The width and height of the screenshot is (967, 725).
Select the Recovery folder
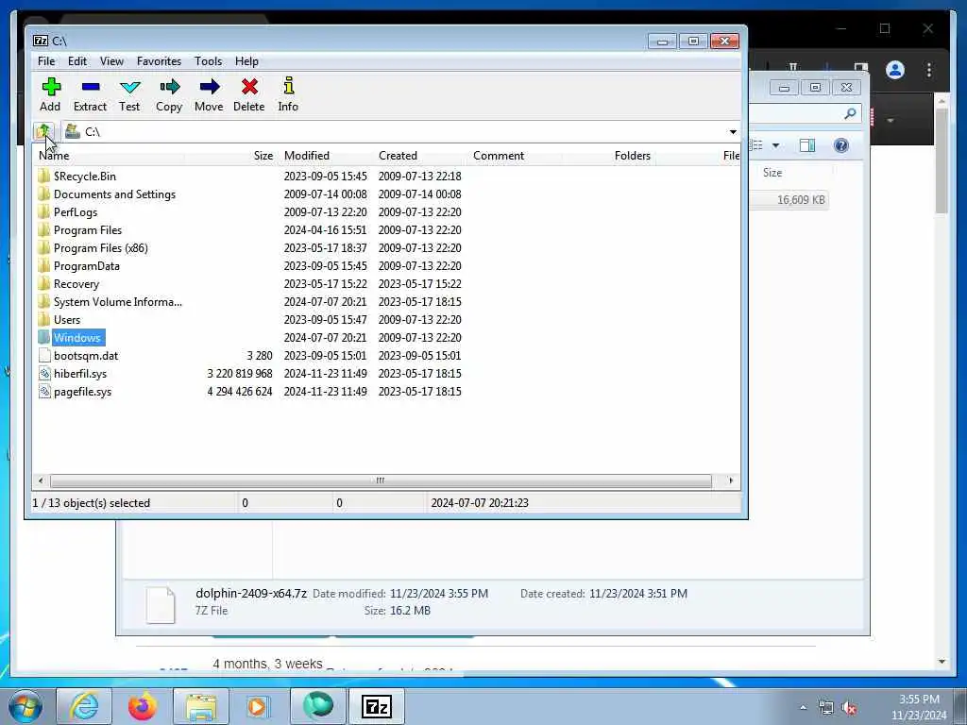pyautogui.click(x=76, y=283)
